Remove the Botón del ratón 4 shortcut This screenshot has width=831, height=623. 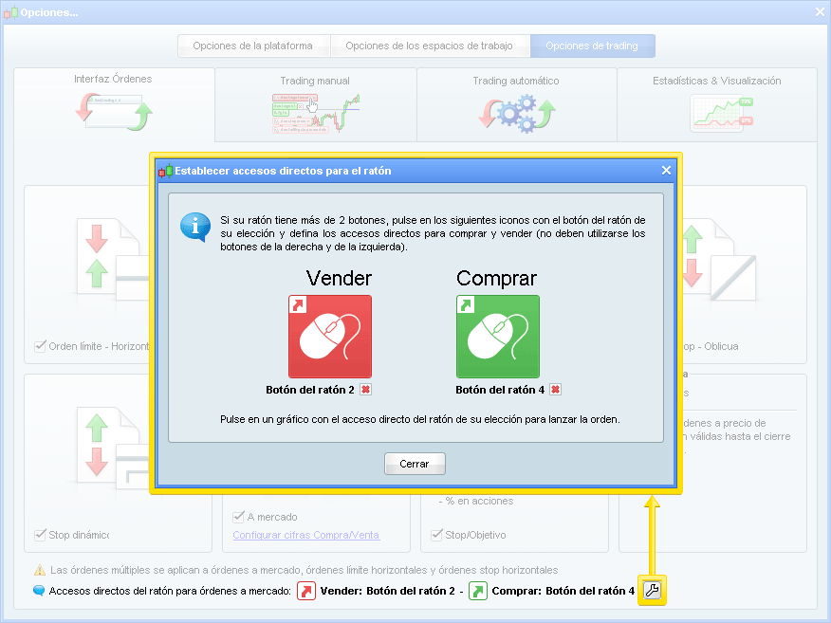[x=555, y=390]
